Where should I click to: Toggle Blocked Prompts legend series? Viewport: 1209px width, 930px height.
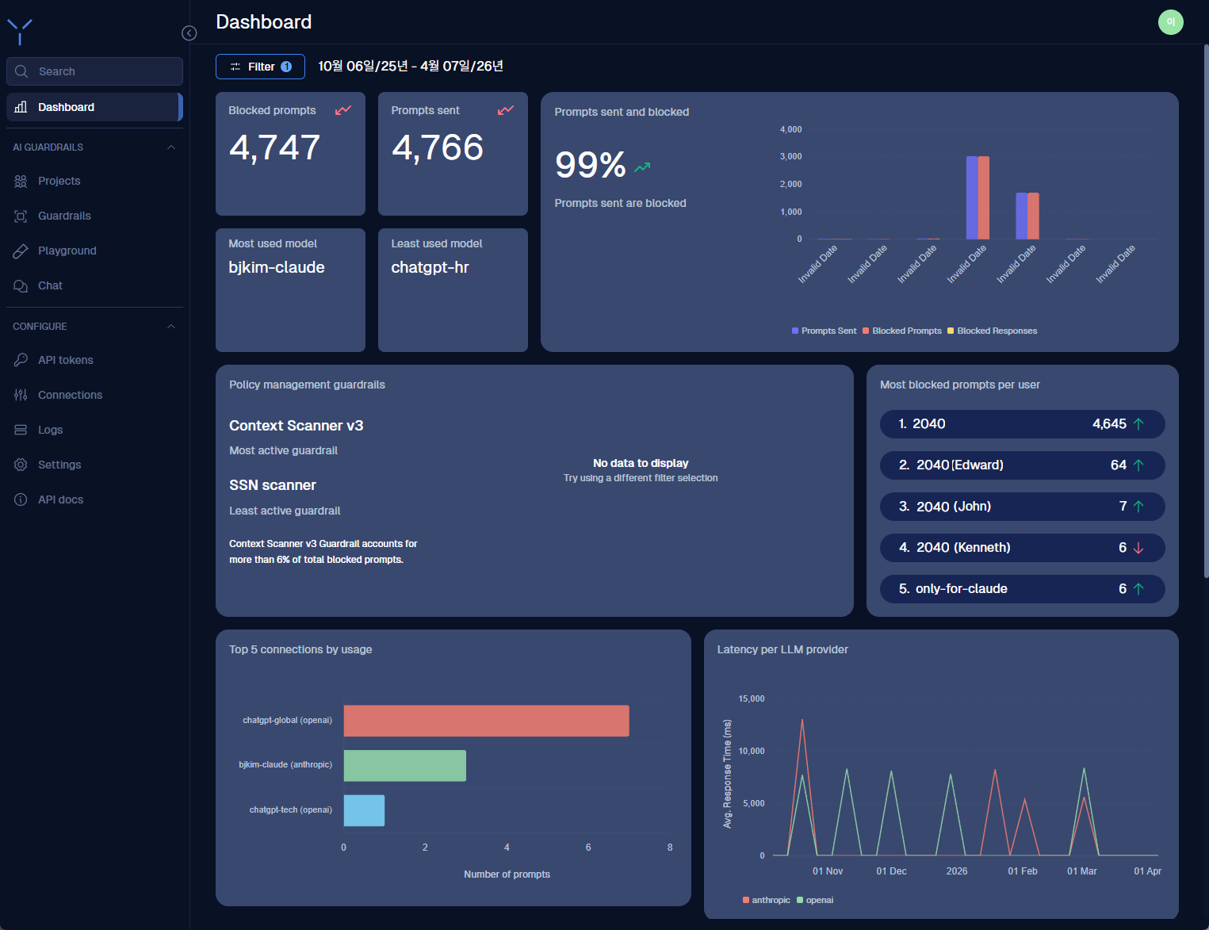pos(902,331)
